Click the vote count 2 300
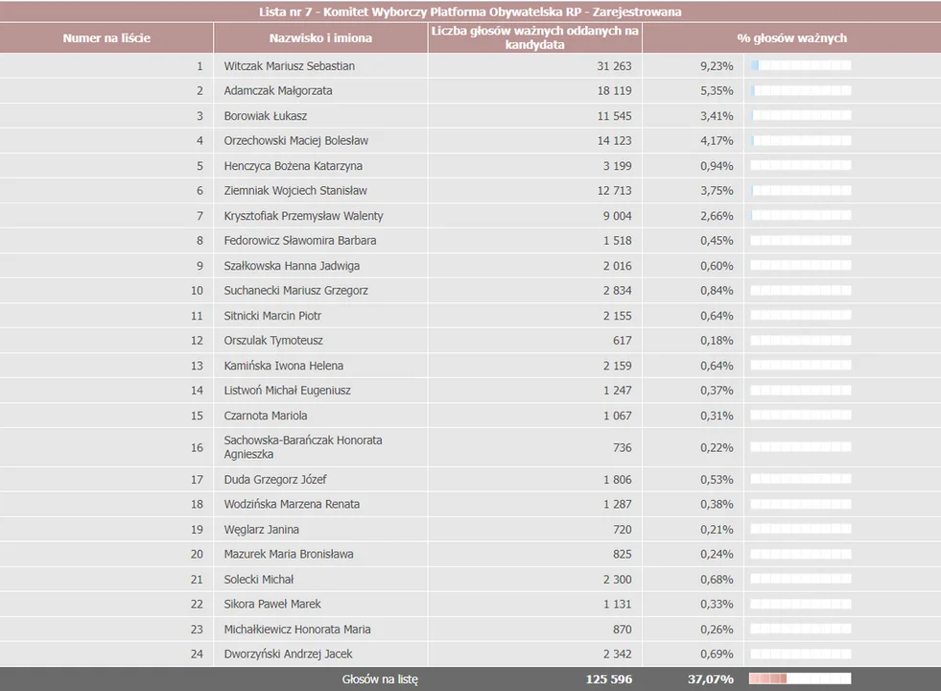Viewport: 941px width, 691px height. coord(617,580)
